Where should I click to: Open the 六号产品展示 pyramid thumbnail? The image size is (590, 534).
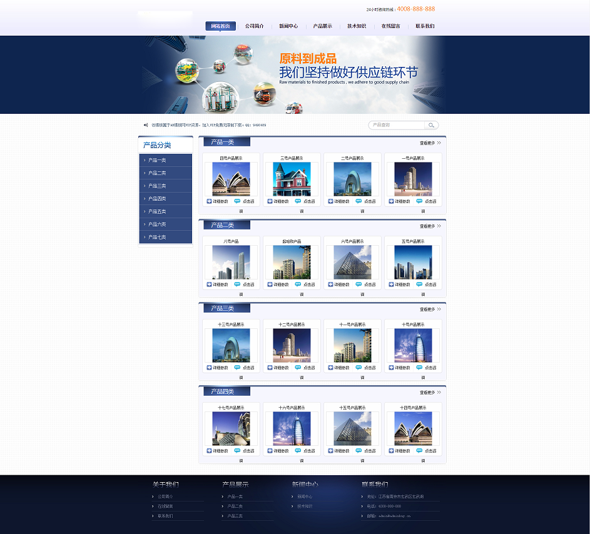click(x=352, y=262)
